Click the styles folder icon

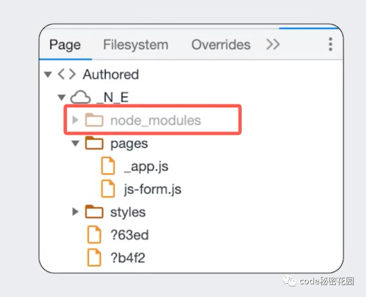click(x=94, y=211)
